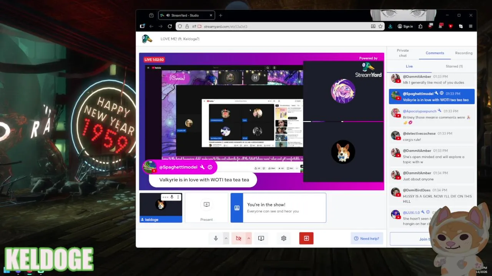Screen dimensions: 492x276
Task: Click the streamyard.com address bar
Action: click(281, 26)
